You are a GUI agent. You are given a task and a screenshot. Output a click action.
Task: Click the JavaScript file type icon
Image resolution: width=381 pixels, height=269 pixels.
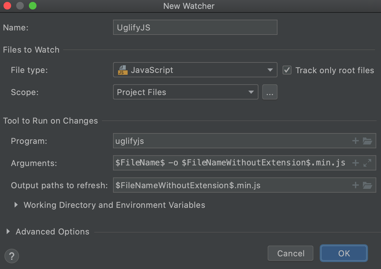point(123,70)
